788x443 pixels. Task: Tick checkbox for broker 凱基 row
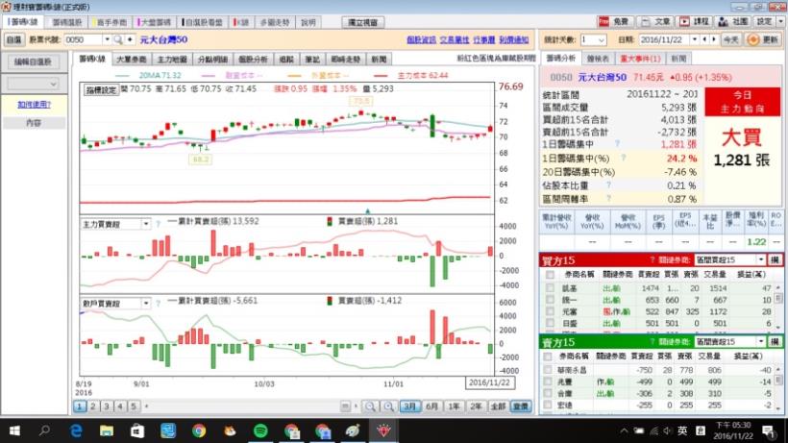coord(550,288)
